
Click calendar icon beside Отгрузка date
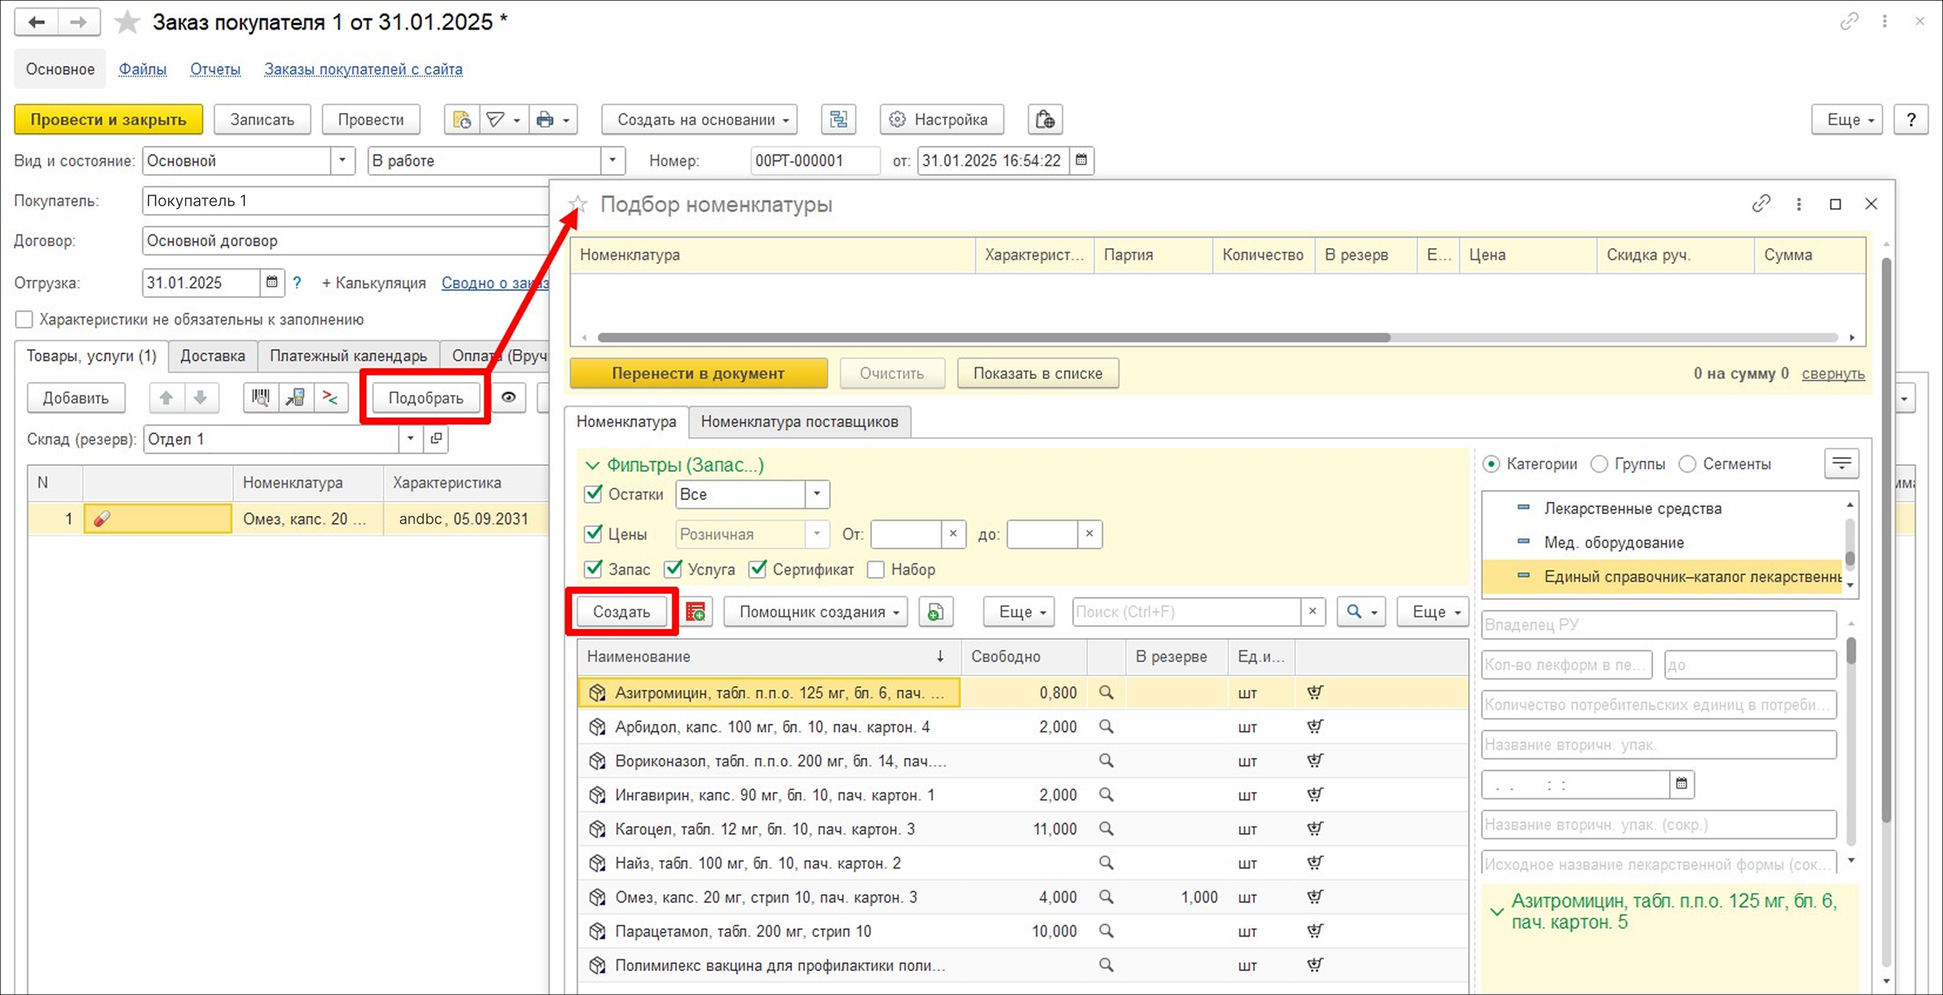(273, 283)
